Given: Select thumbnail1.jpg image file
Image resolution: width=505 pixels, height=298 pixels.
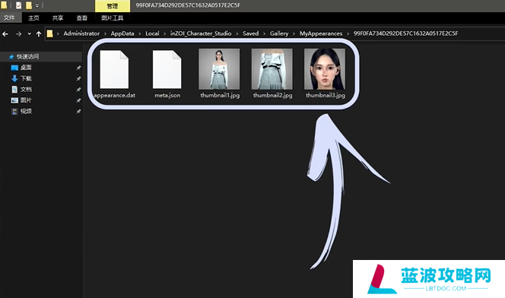Looking at the screenshot, I should (220, 74).
